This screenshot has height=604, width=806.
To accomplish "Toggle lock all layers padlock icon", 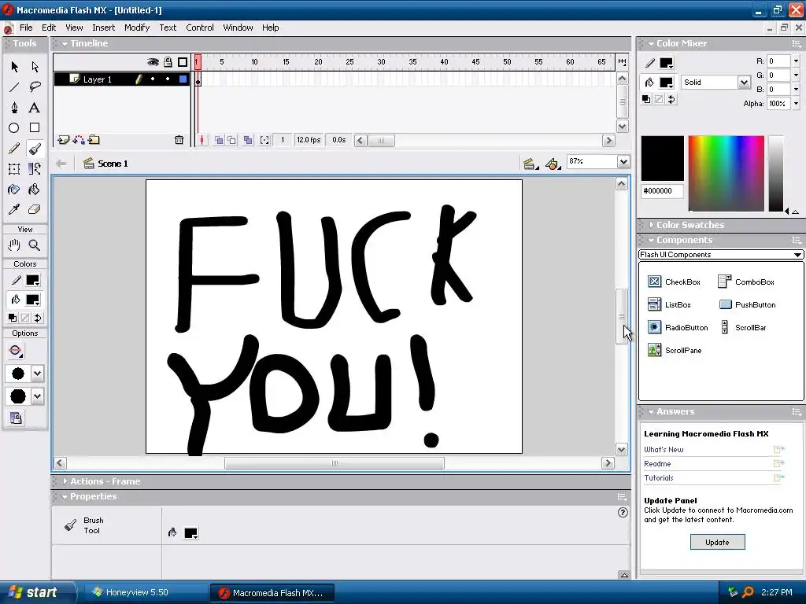I will [168, 62].
